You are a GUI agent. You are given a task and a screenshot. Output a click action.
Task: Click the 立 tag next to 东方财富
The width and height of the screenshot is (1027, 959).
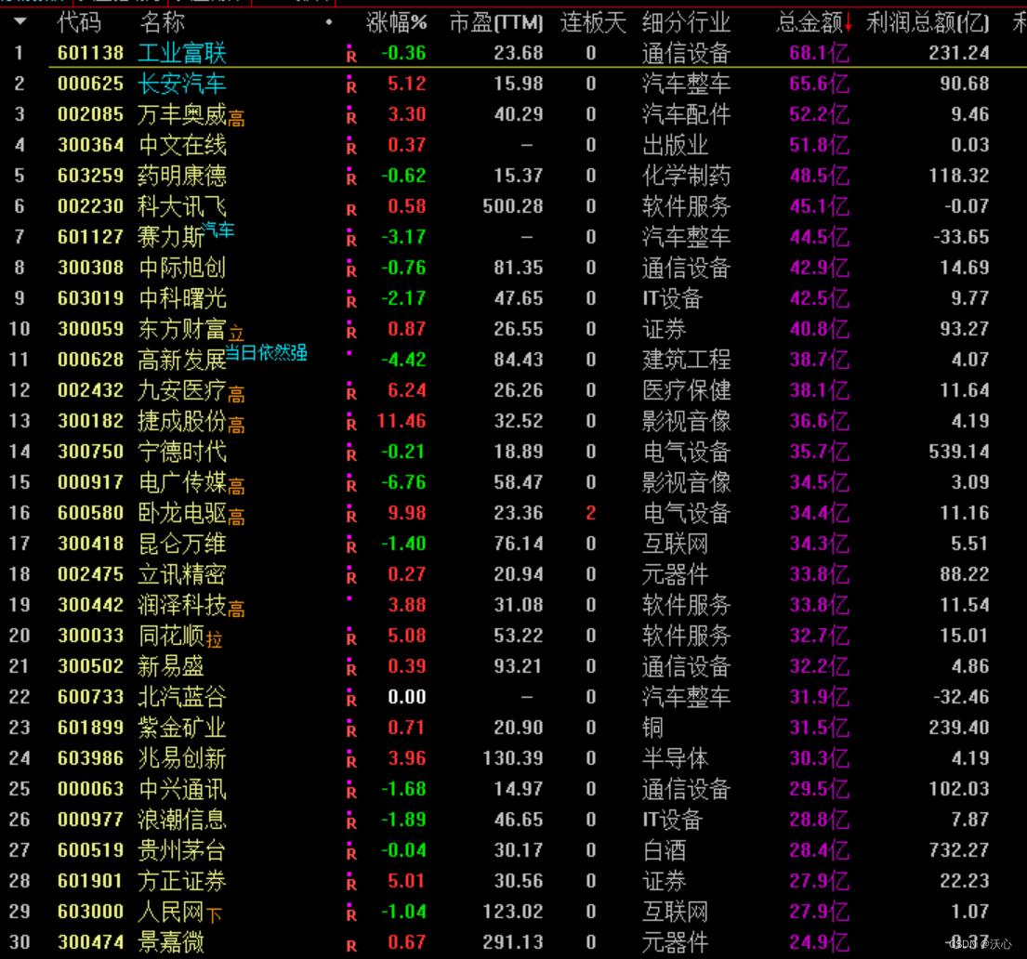click(236, 333)
